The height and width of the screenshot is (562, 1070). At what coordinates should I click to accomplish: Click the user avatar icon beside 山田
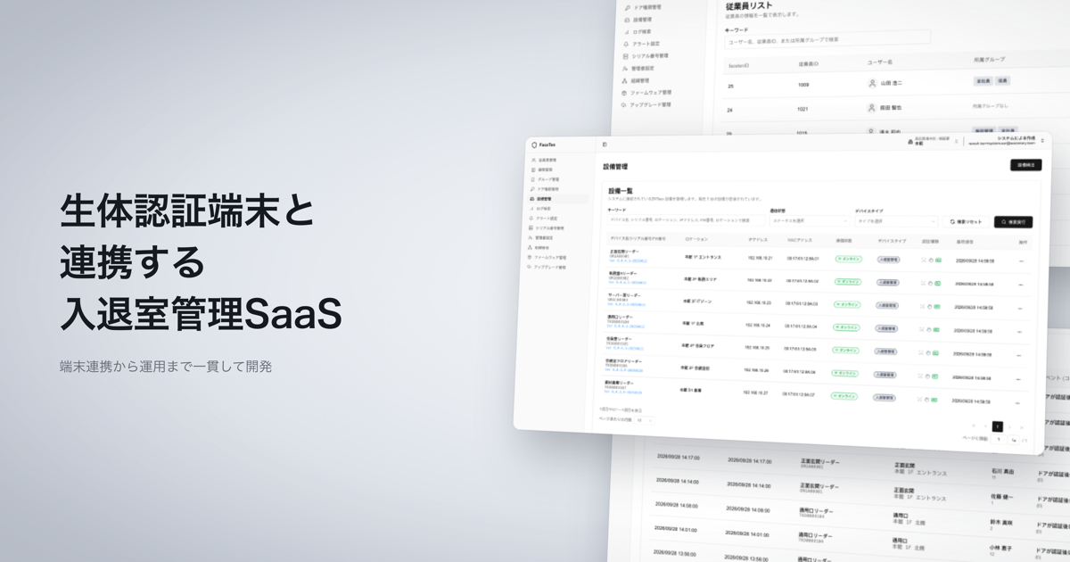tap(872, 83)
